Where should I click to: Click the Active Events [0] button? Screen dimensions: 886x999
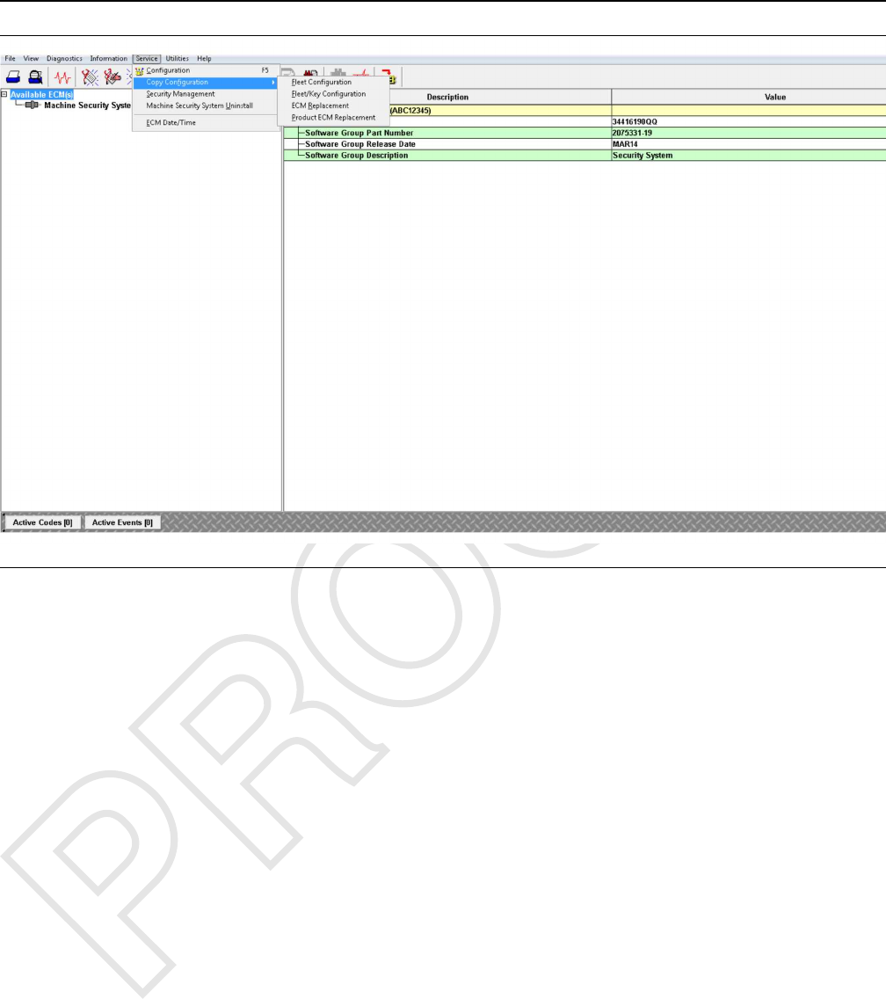tap(122, 522)
